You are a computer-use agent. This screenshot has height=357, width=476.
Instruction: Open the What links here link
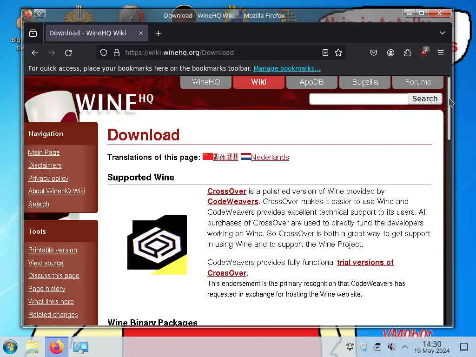point(51,302)
